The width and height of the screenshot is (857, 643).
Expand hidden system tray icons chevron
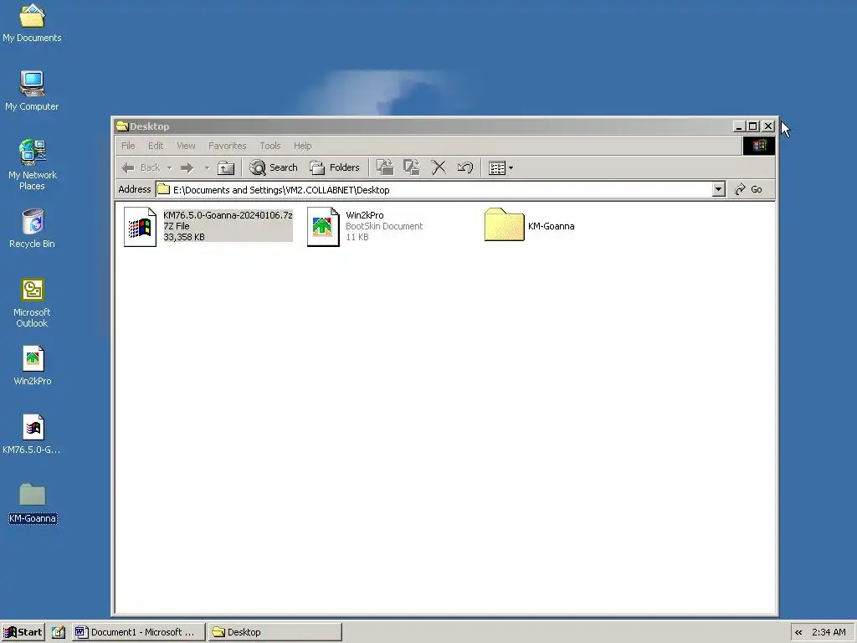pos(798,632)
